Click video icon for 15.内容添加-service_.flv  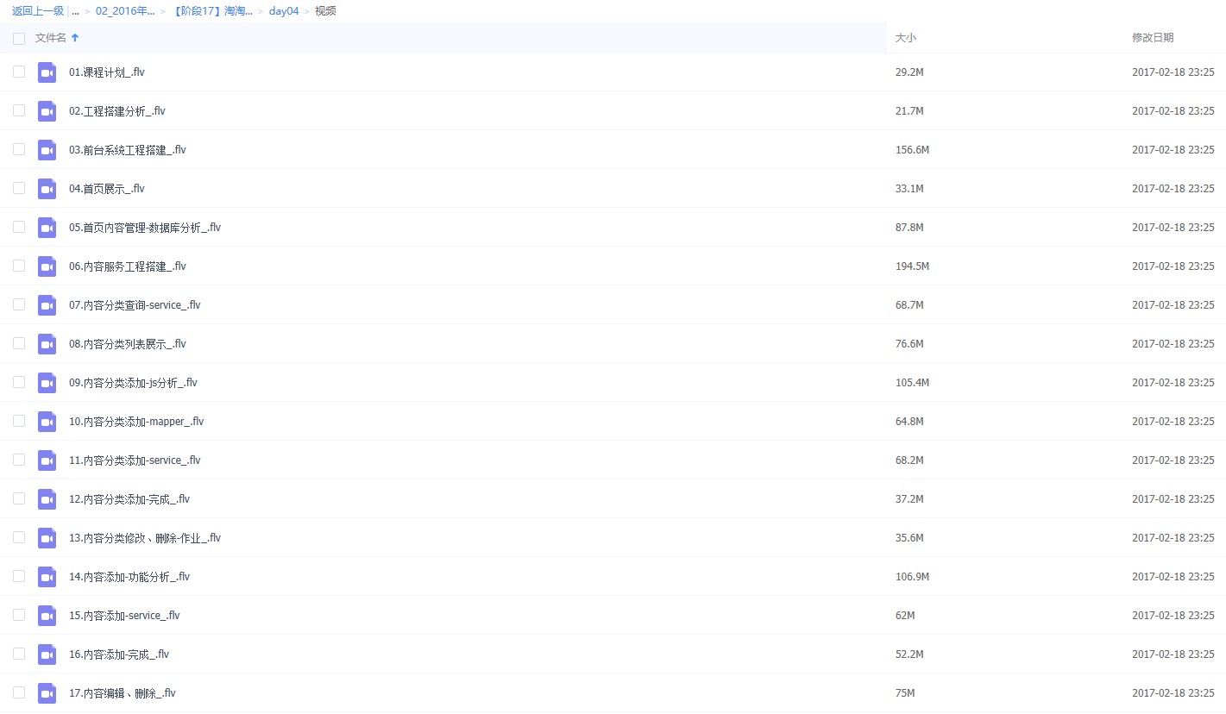(47, 616)
